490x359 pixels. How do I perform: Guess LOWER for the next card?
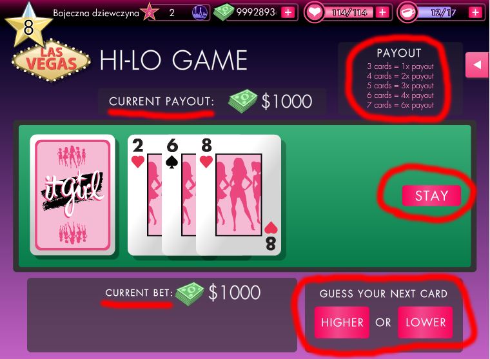426,322
